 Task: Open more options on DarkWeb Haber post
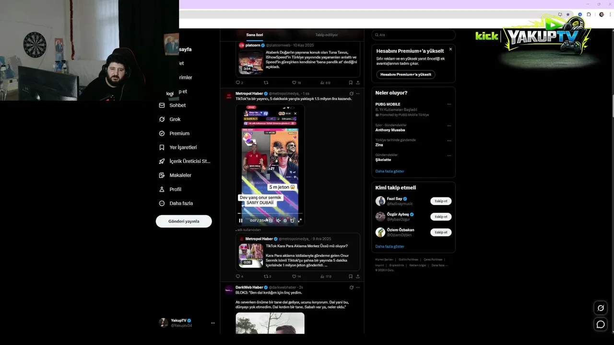pyautogui.click(x=358, y=287)
